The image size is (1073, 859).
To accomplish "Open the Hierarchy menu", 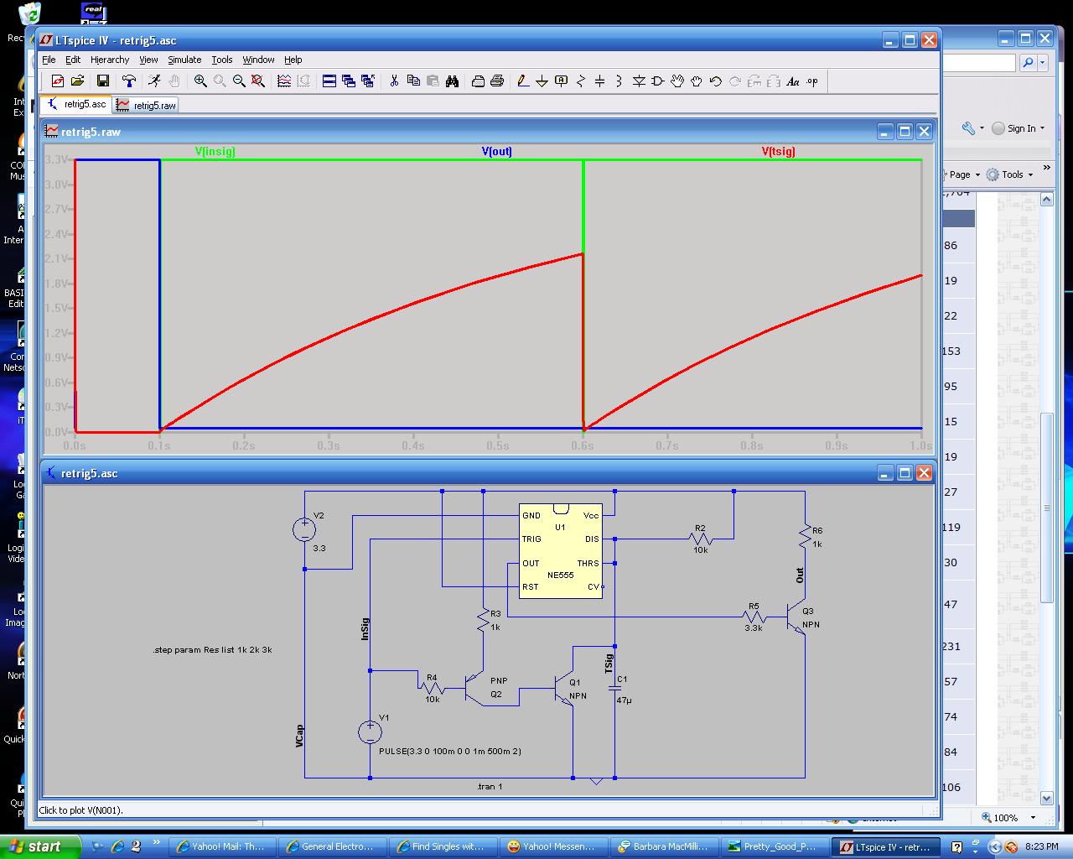I will [110, 60].
